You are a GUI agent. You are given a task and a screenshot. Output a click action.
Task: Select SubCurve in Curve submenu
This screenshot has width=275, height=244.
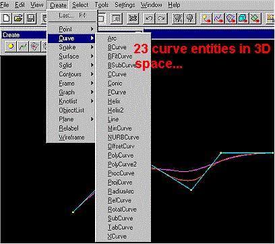click(123, 218)
